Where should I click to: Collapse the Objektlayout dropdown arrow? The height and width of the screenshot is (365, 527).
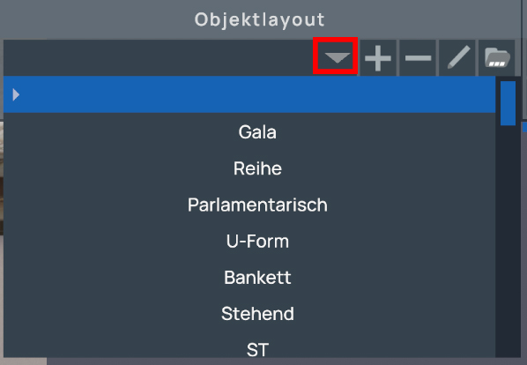tap(337, 57)
